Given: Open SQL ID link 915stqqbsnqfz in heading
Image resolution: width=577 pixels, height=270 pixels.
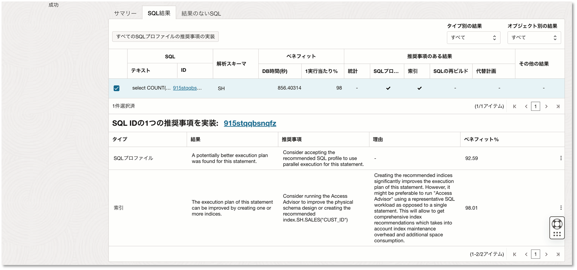Looking at the screenshot, I should pos(250,123).
